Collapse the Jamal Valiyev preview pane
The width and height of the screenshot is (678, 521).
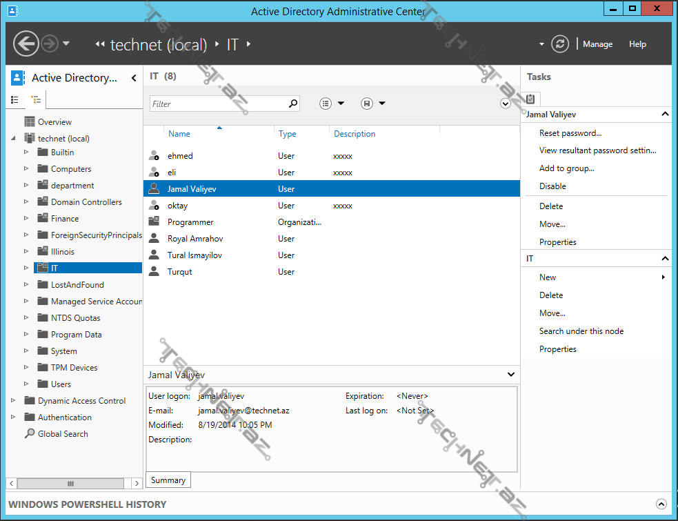click(510, 374)
